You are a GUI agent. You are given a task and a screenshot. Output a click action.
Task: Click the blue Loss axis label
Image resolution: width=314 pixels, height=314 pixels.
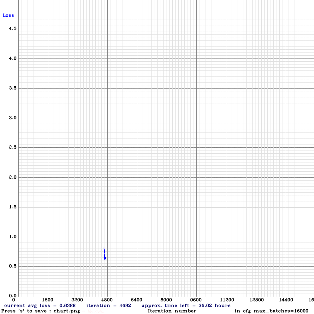point(9,15)
